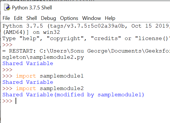Screen dimensions: 170x123
Task: Open the File menu
Action: click(6, 18)
